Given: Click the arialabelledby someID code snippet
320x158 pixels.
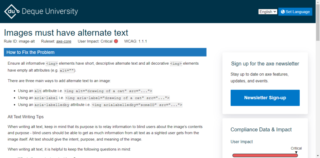Looking at the screenshot, I should point(137,105).
